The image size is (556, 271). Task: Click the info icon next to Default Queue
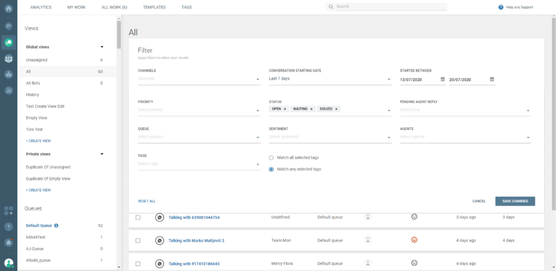coord(56,226)
